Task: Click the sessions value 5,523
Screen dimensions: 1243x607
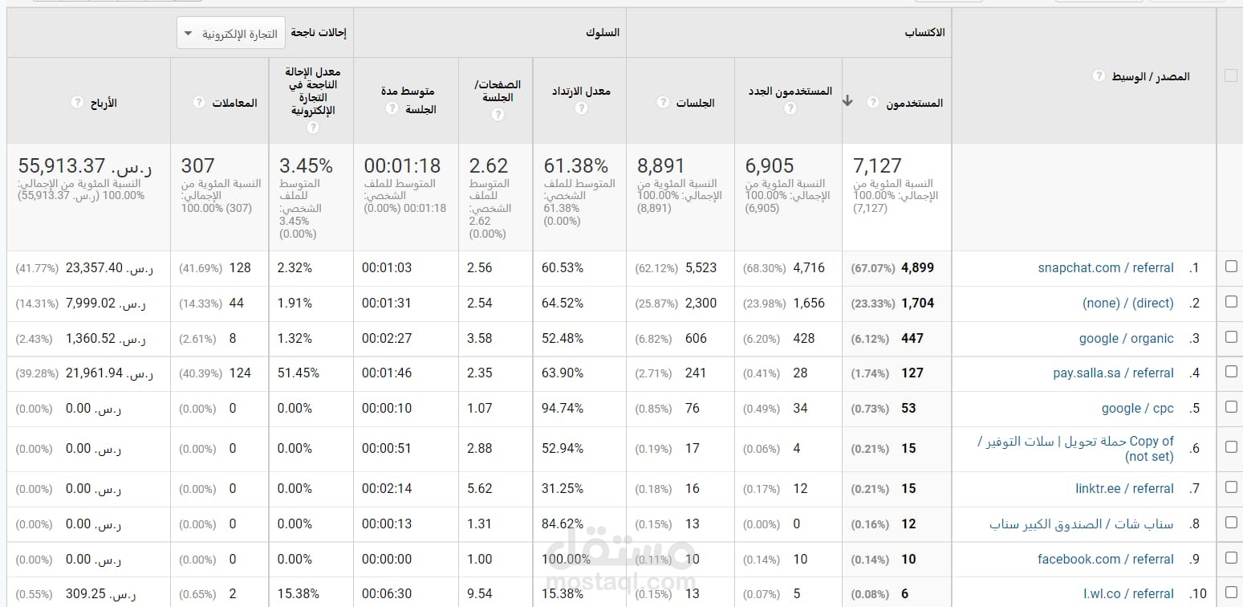Action: pyautogui.click(x=701, y=267)
